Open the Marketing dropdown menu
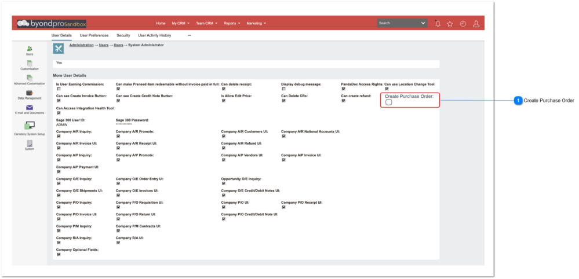Image resolution: width=579 pixels, height=279 pixels. coord(256,23)
